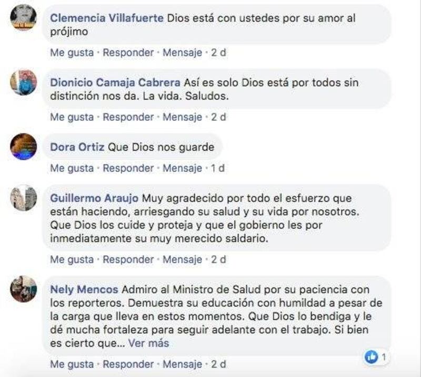Open the Dora Ortiz name link

[x=77, y=147]
